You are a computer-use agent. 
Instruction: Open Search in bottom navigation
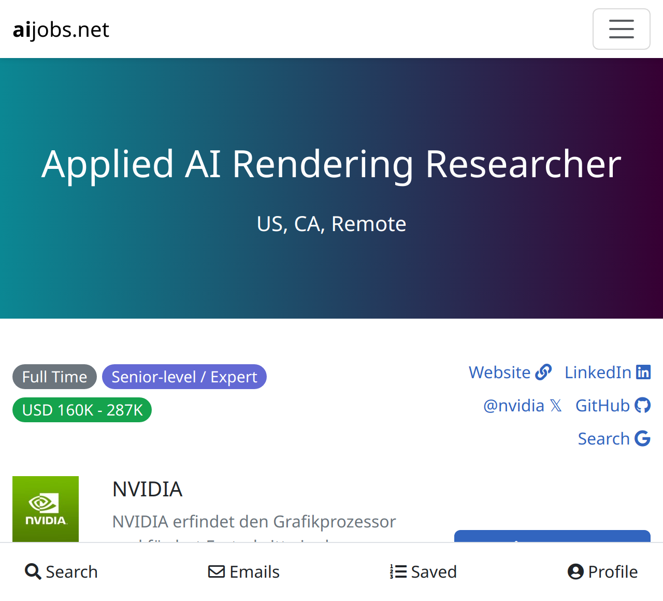[x=61, y=571]
